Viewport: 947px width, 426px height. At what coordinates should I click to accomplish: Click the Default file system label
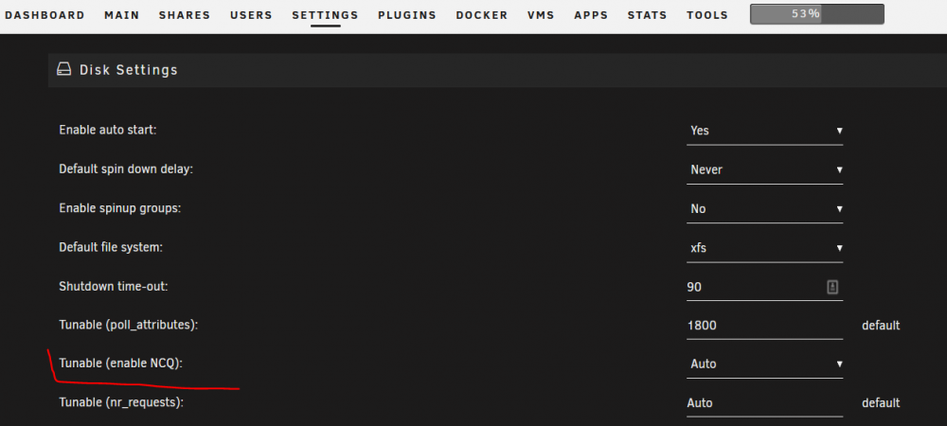(x=111, y=247)
